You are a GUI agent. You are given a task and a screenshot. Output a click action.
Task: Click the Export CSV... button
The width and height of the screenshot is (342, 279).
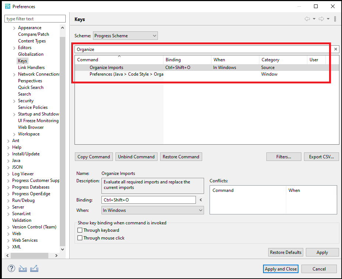pos(321,156)
